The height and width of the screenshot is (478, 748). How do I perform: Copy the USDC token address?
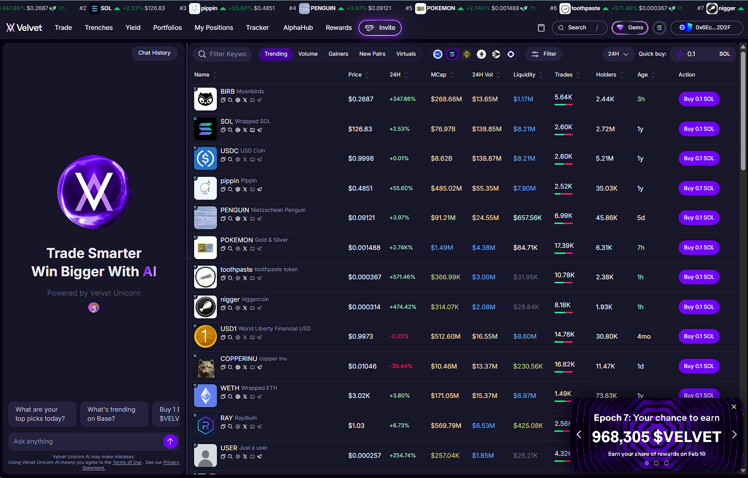(x=223, y=159)
